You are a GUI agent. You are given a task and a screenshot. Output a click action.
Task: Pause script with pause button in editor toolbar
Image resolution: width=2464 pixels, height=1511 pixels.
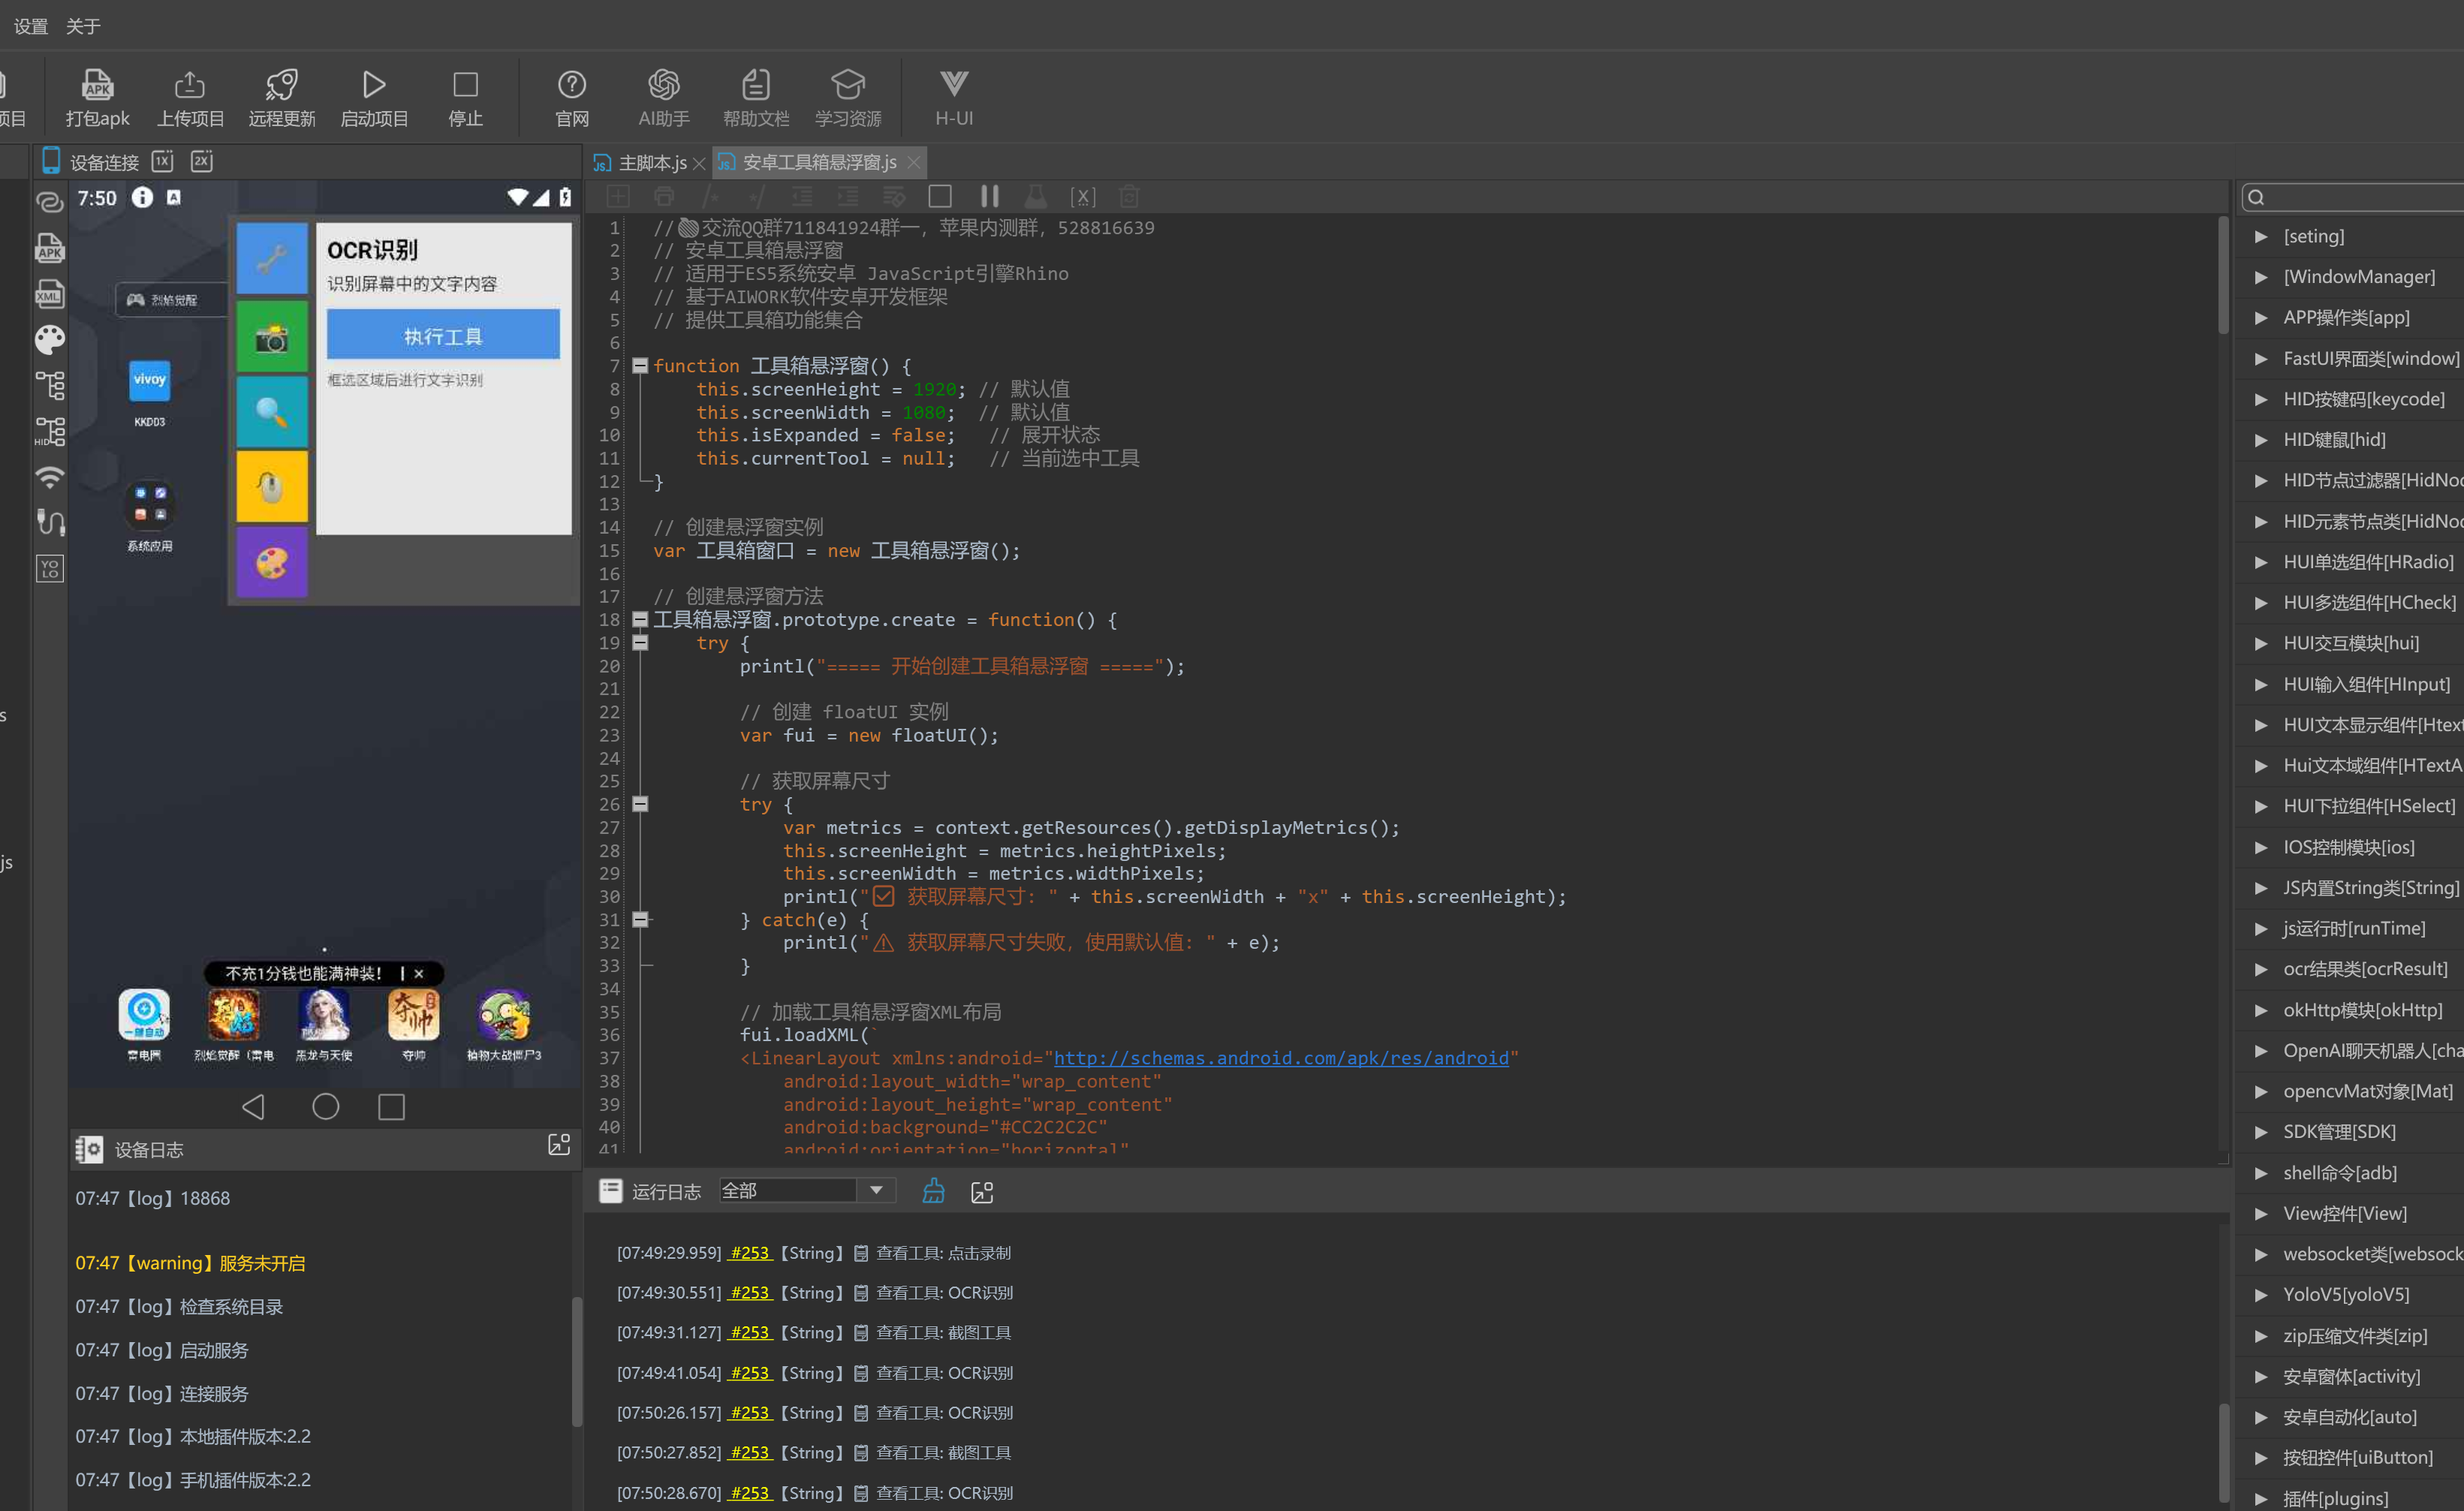click(x=989, y=196)
